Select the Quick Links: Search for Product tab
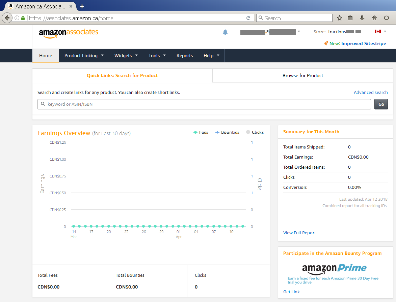The width and height of the screenshot is (396, 302). 122,75
